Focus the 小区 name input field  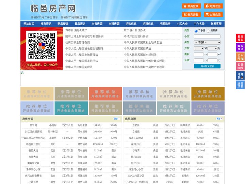tap(207, 36)
